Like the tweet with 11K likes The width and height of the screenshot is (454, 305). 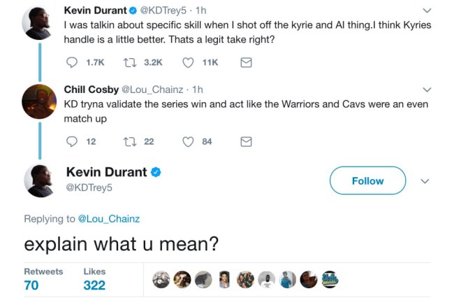coord(188,62)
